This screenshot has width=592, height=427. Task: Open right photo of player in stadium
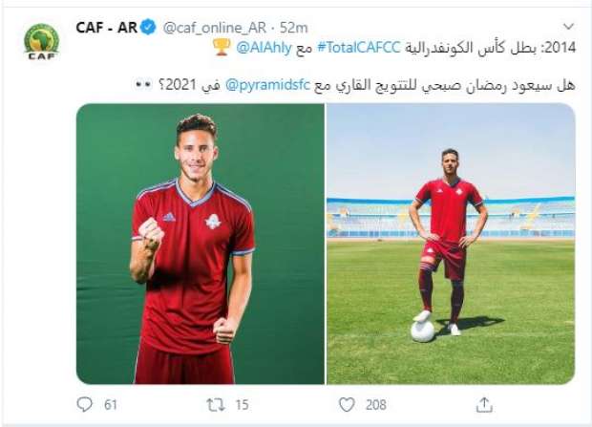451,244
